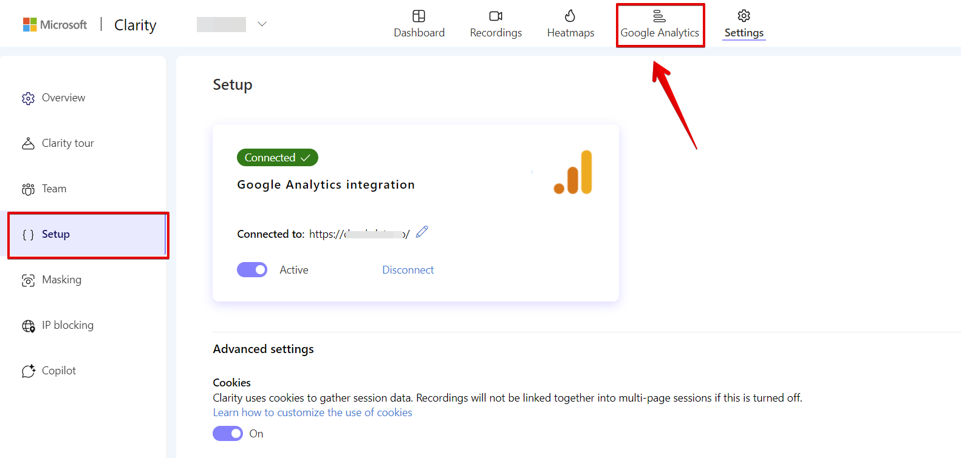Go to the Heatmaps tab label

pyautogui.click(x=570, y=33)
